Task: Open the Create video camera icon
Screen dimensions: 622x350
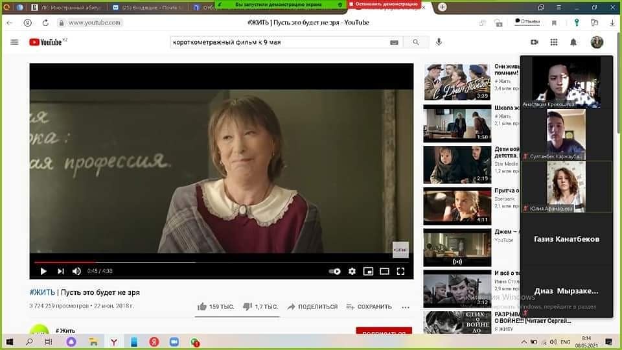Action: 535,42
